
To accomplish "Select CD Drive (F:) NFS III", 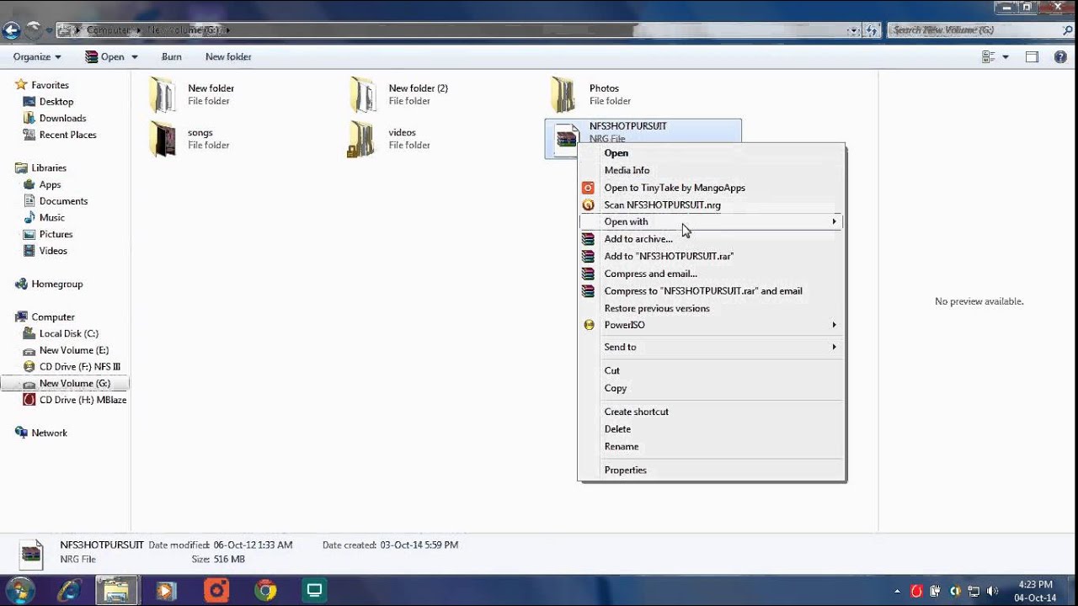I will (79, 367).
